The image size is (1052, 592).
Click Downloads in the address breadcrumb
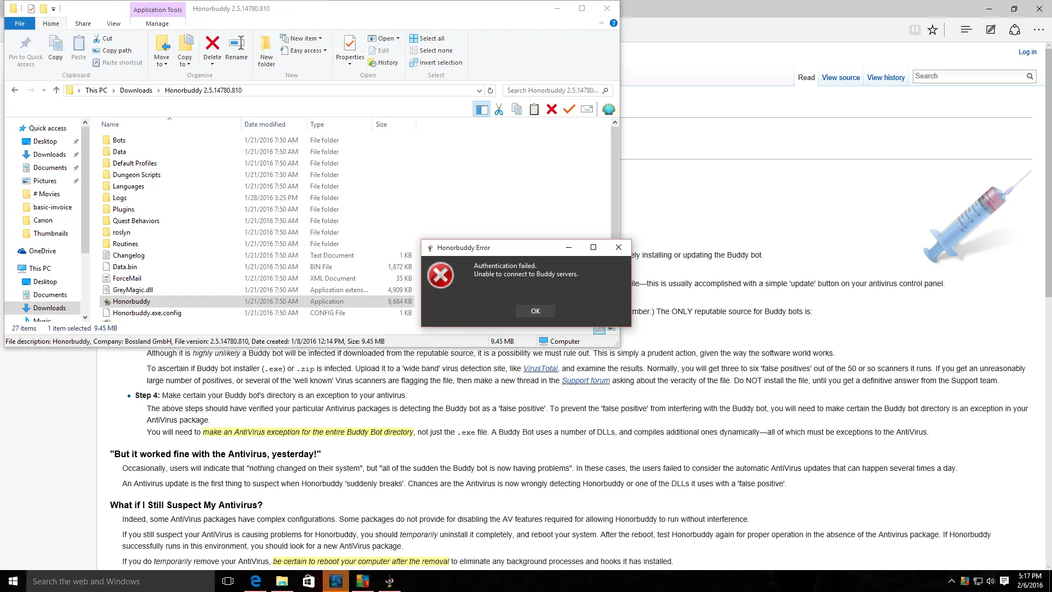pyautogui.click(x=136, y=90)
